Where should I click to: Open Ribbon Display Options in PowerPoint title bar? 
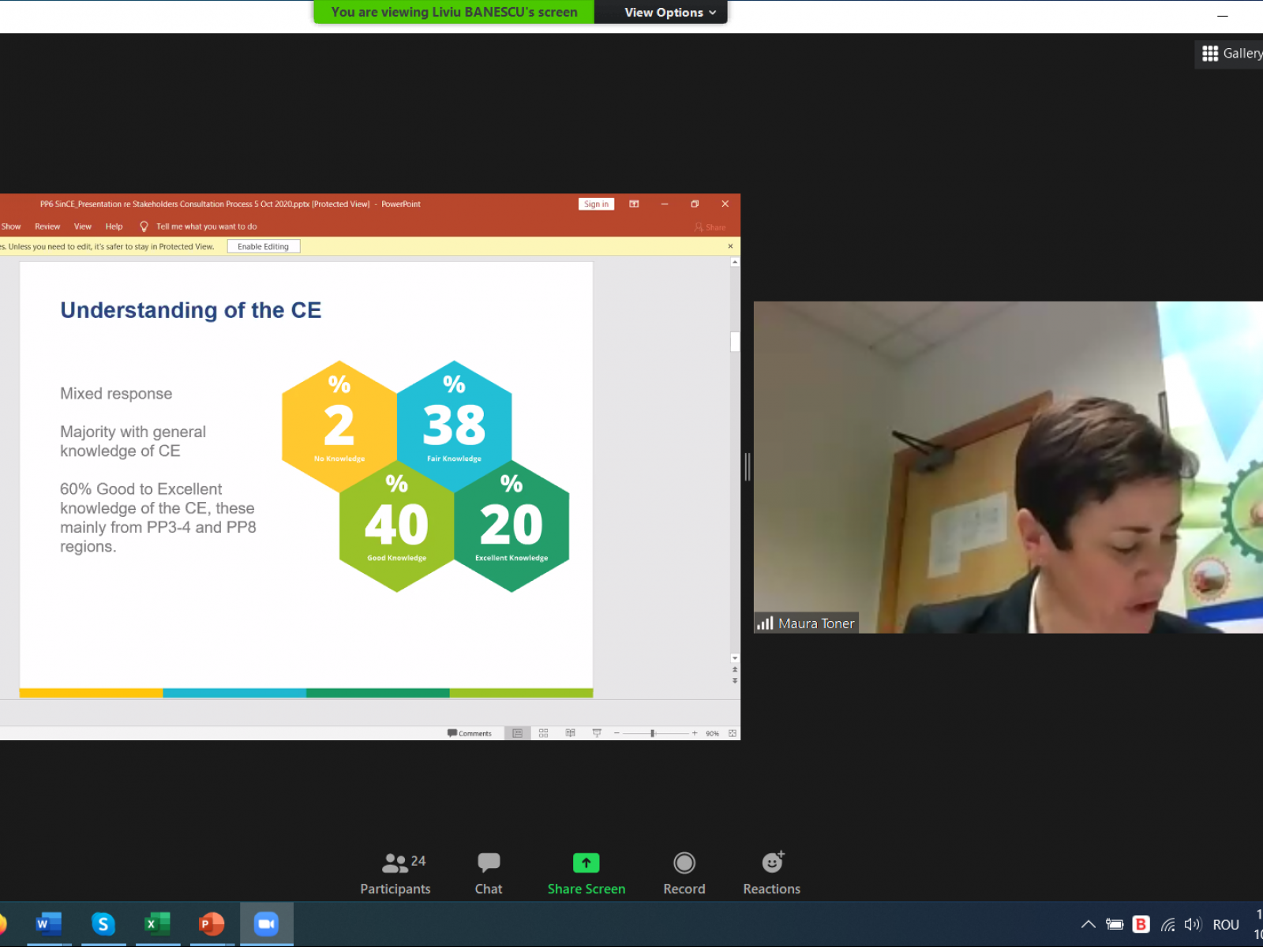(x=634, y=204)
